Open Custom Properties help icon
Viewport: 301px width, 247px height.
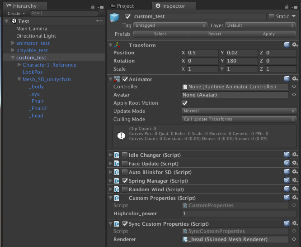pos(287,198)
